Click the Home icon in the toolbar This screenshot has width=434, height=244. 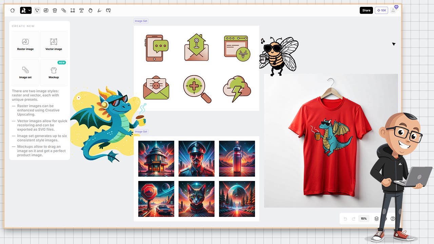(12, 11)
